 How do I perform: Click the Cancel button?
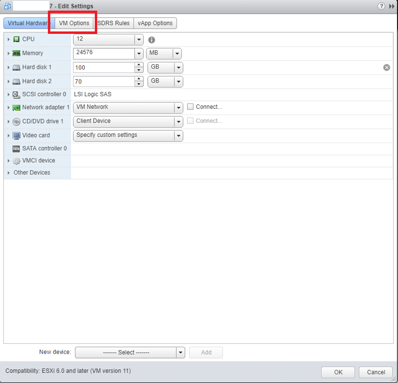(x=376, y=372)
